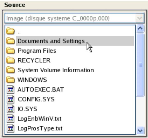The width and height of the screenshot is (148, 138).
Task: Click the scrollbar up arrow
Action: [140, 28]
